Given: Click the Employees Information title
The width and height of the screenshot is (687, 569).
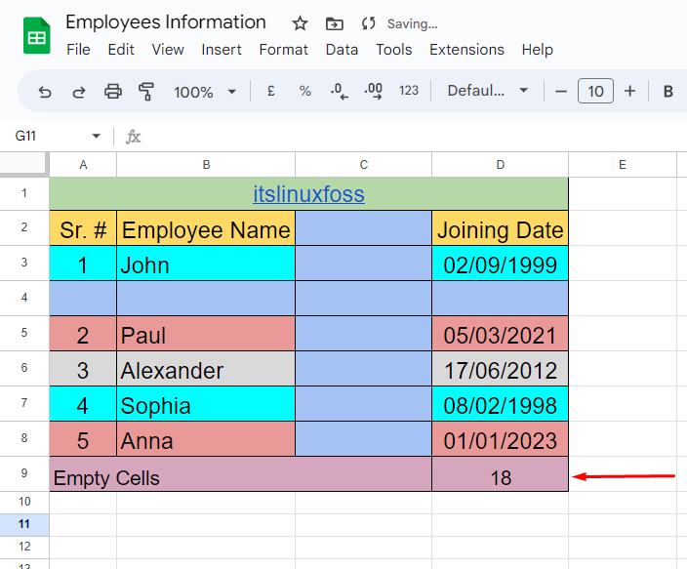Looking at the screenshot, I should pyautogui.click(x=166, y=22).
